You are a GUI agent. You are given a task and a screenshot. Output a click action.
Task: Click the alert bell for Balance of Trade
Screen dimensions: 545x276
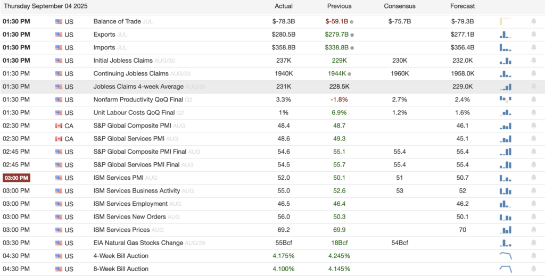pos(533,22)
